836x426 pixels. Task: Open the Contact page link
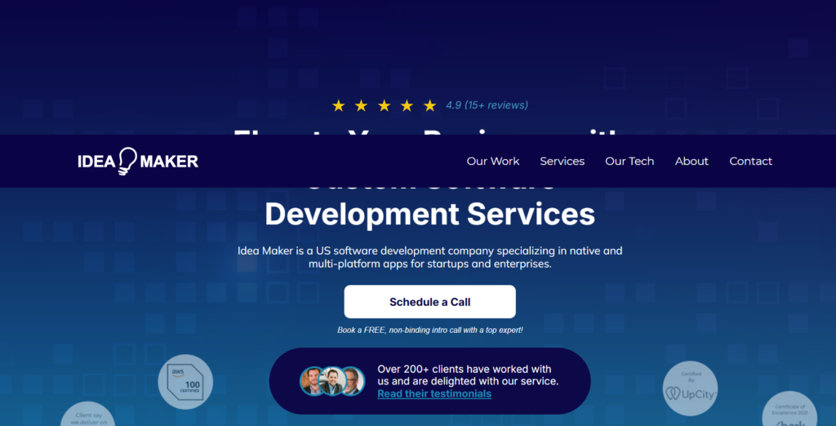click(750, 161)
